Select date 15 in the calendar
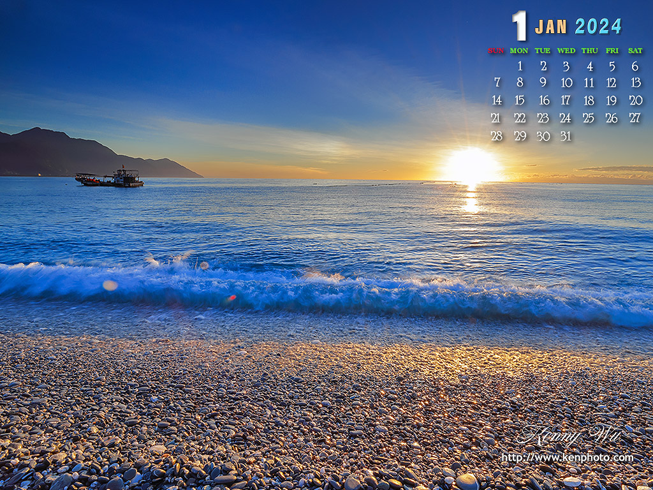Screen dimensions: 653x490 (519, 100)
